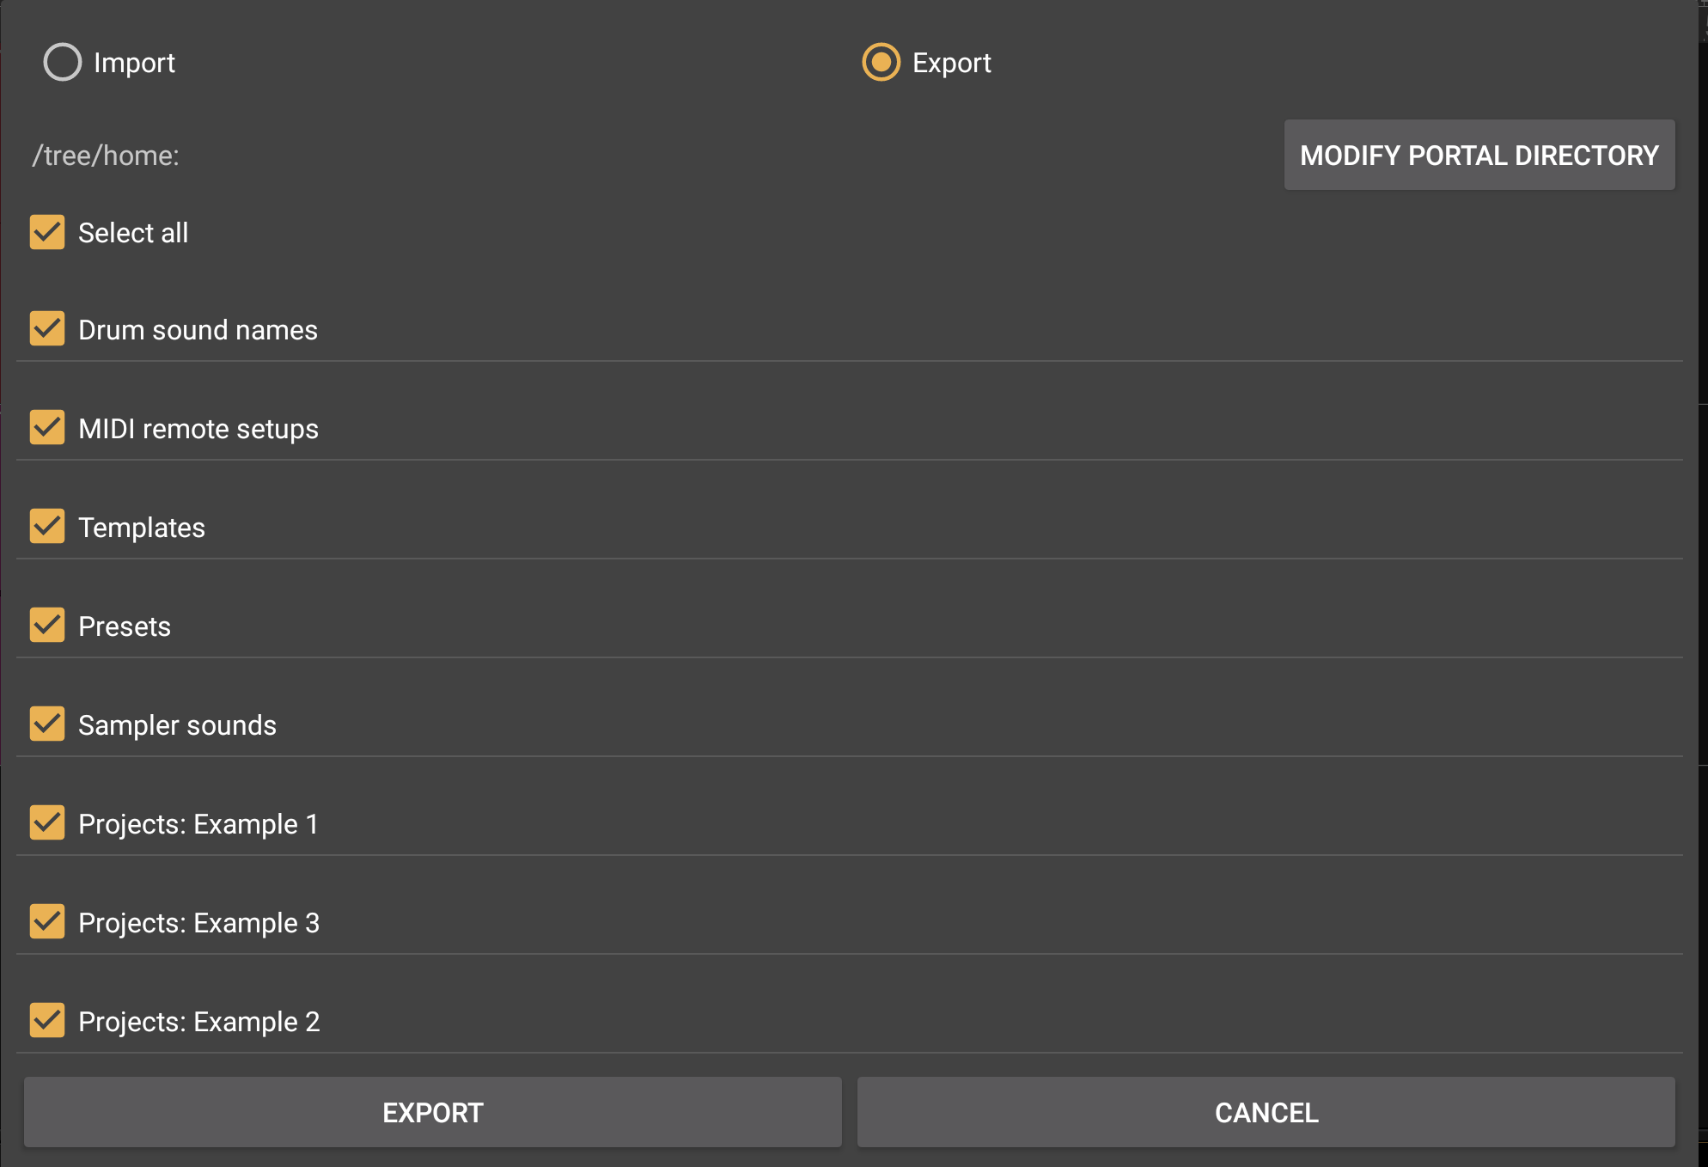Screen dimensions: 1708x1167
Task: Click the Export label next to radio
Action: (951, 63)
